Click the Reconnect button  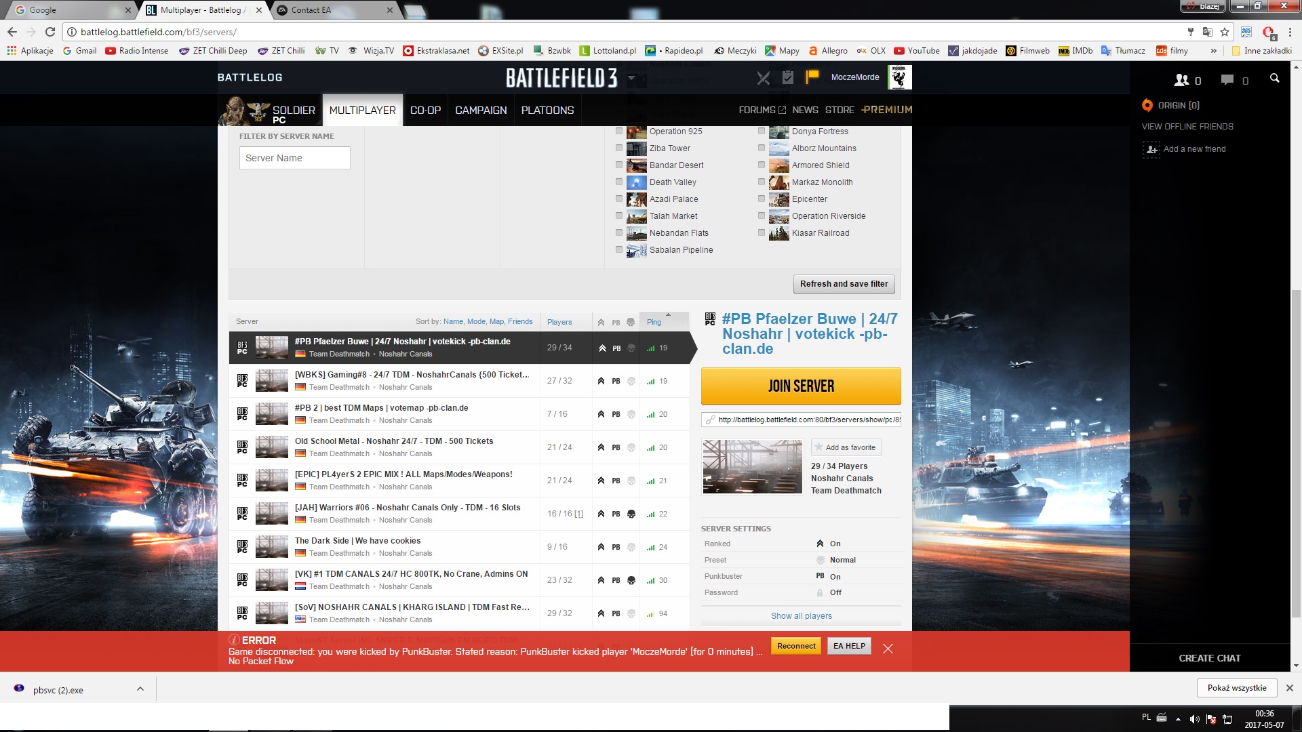[x=796, y=646]
